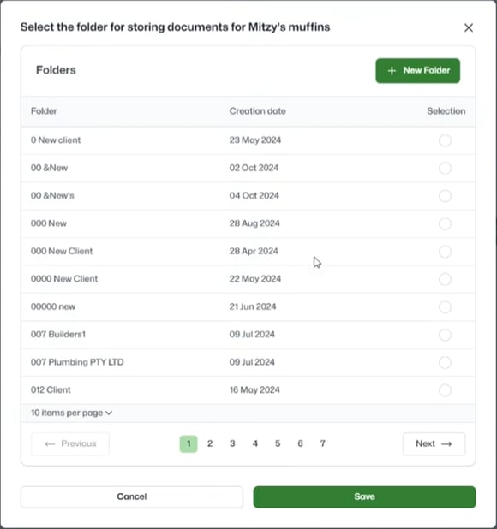The height and width of the screenshot is (529, 497).
Task: Go to page 7 of folders
Action: (x=323, y=443)
